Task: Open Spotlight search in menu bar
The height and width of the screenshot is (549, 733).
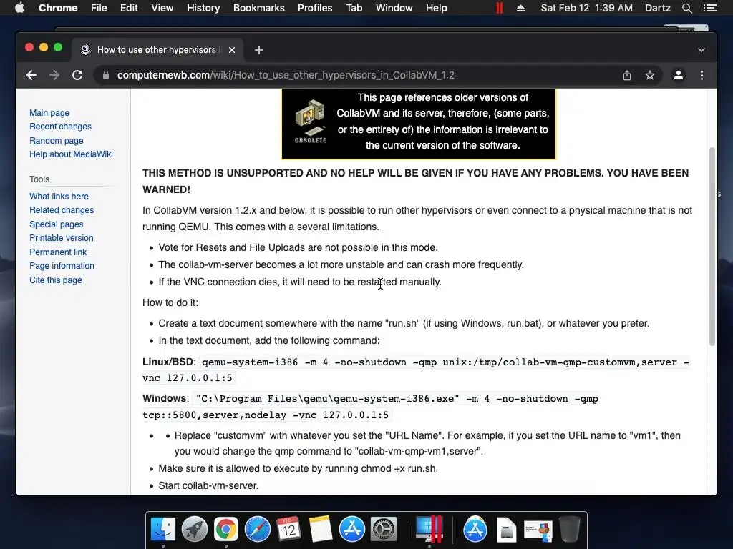Action: point(686,8)
